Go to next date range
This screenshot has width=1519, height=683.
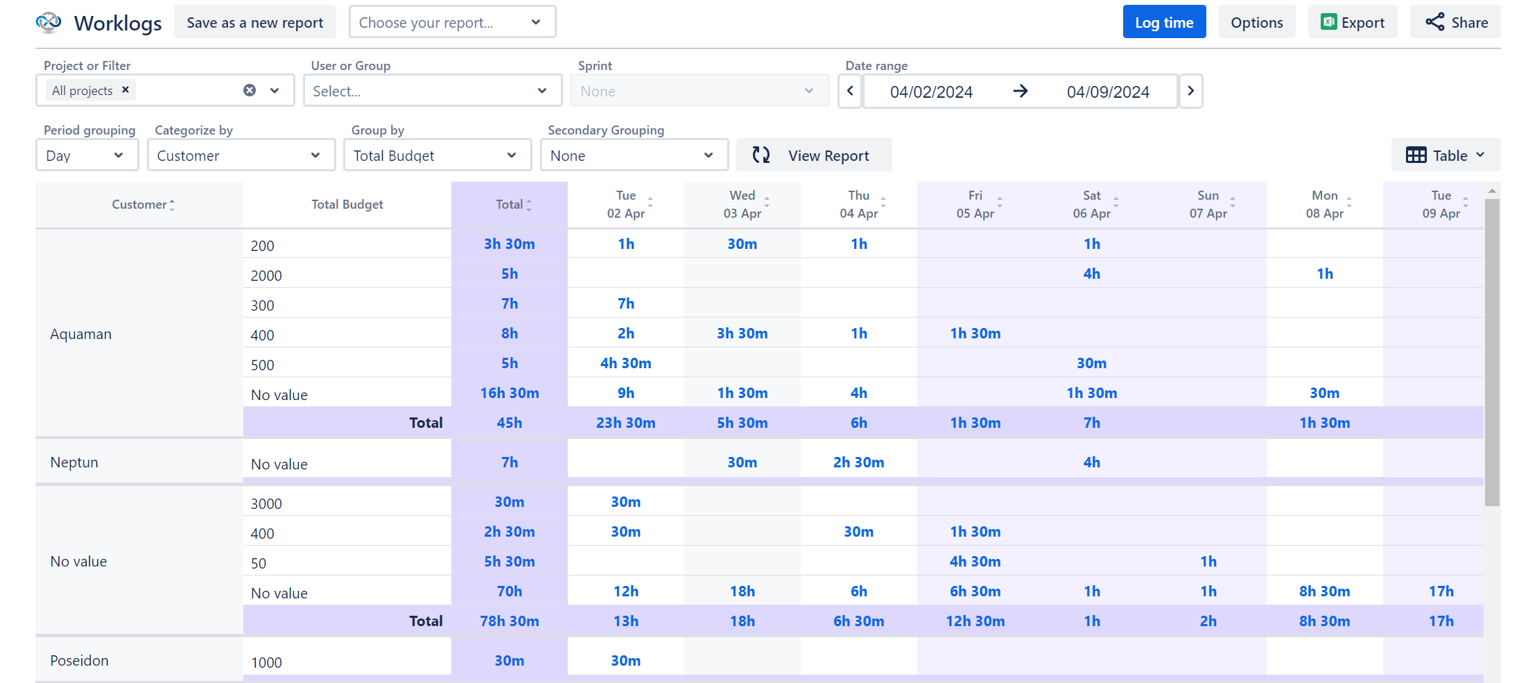[1190, 91]
